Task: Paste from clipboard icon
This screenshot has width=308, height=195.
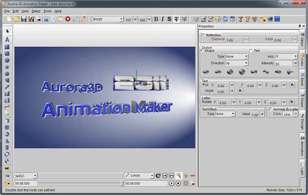Action: pyautogui.click(x=61, y=19)
